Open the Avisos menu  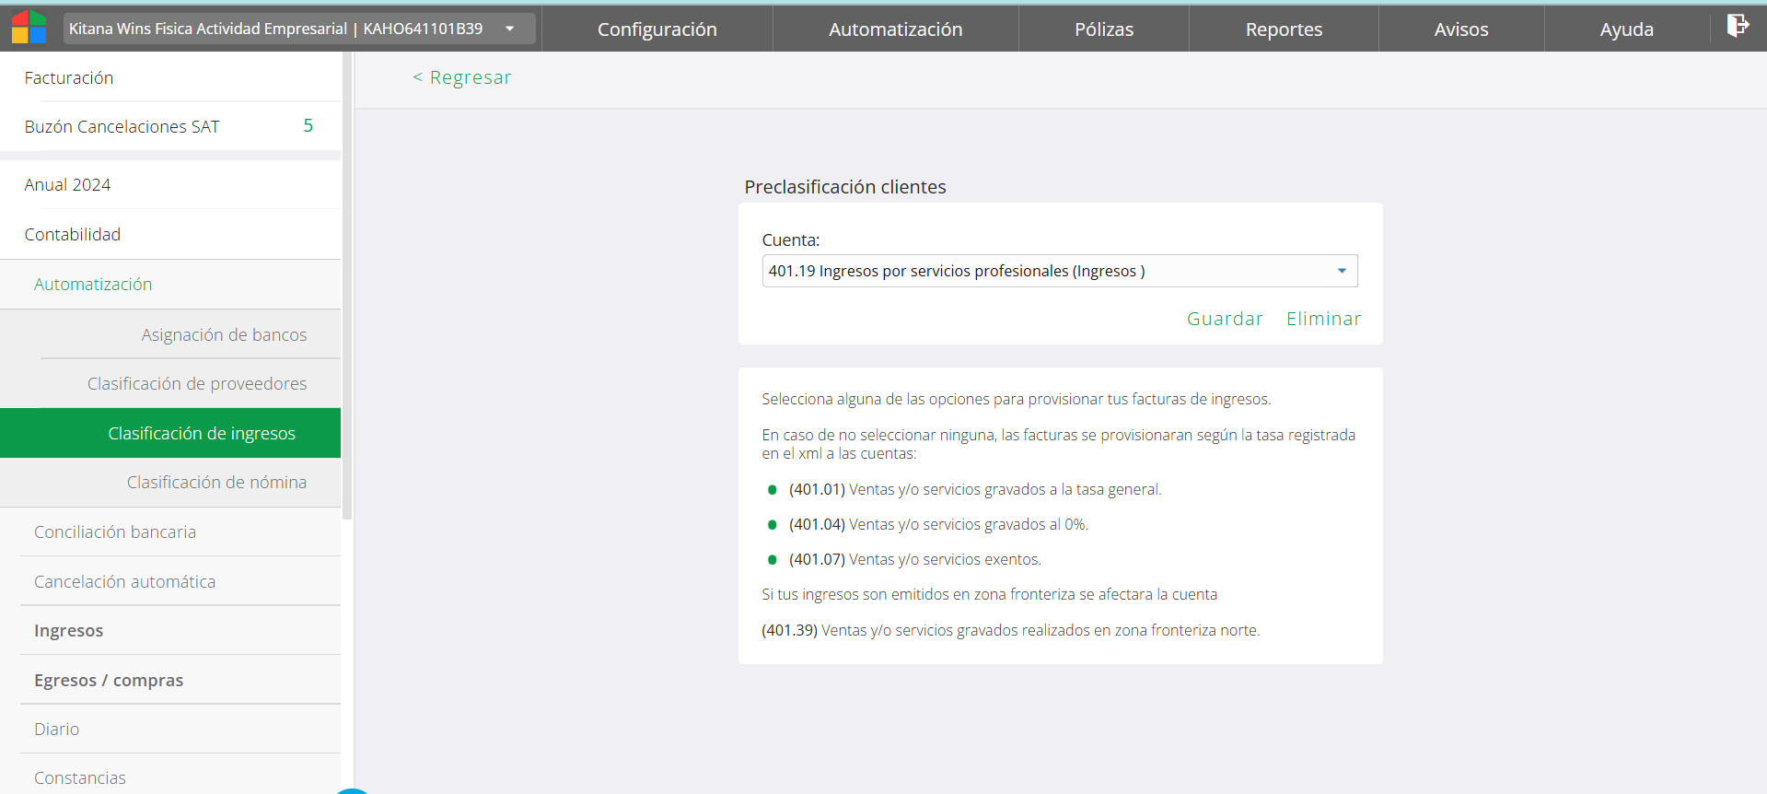coord(1460,29)
